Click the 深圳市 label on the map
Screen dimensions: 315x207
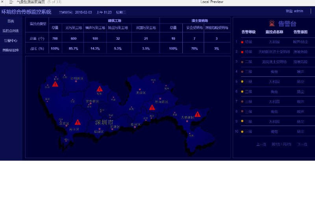[x=104, y=122]
